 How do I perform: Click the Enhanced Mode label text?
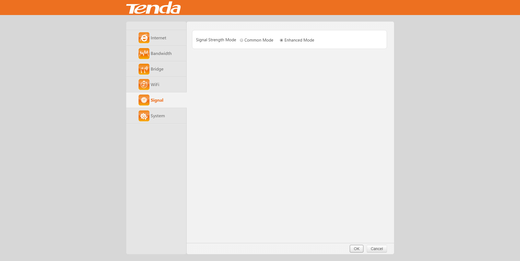(x=299, y=40)
